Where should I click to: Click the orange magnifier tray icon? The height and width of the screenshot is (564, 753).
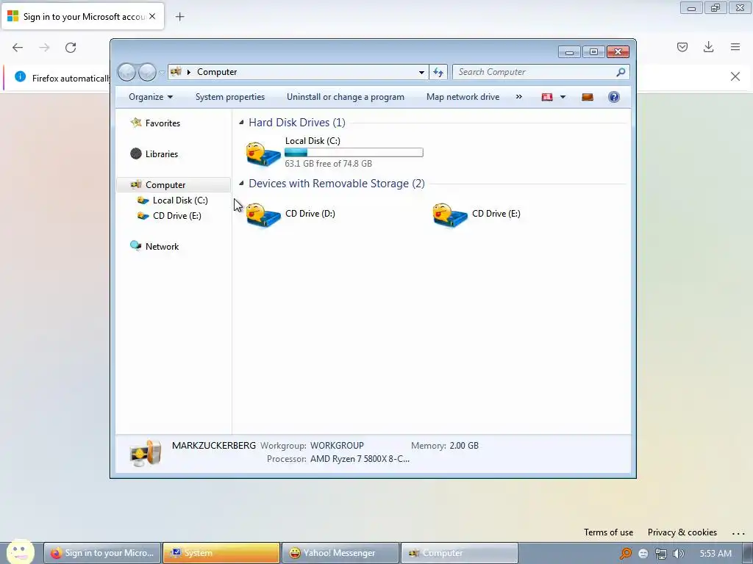point(625,554)
